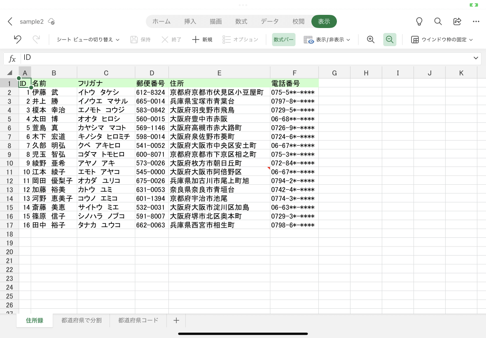Toggle the 数式バー formula bar button
This screenshot has height=338, width=486.
(284, 40)
